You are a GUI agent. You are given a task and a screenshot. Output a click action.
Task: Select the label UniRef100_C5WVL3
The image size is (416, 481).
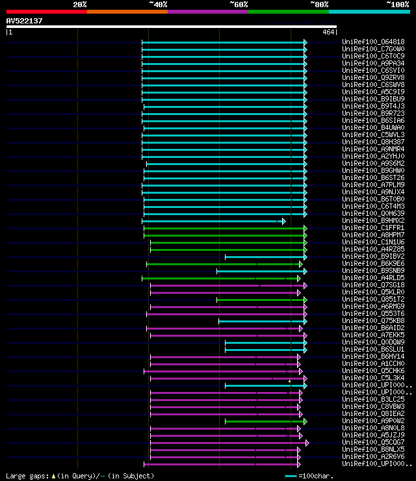[373, 135]
